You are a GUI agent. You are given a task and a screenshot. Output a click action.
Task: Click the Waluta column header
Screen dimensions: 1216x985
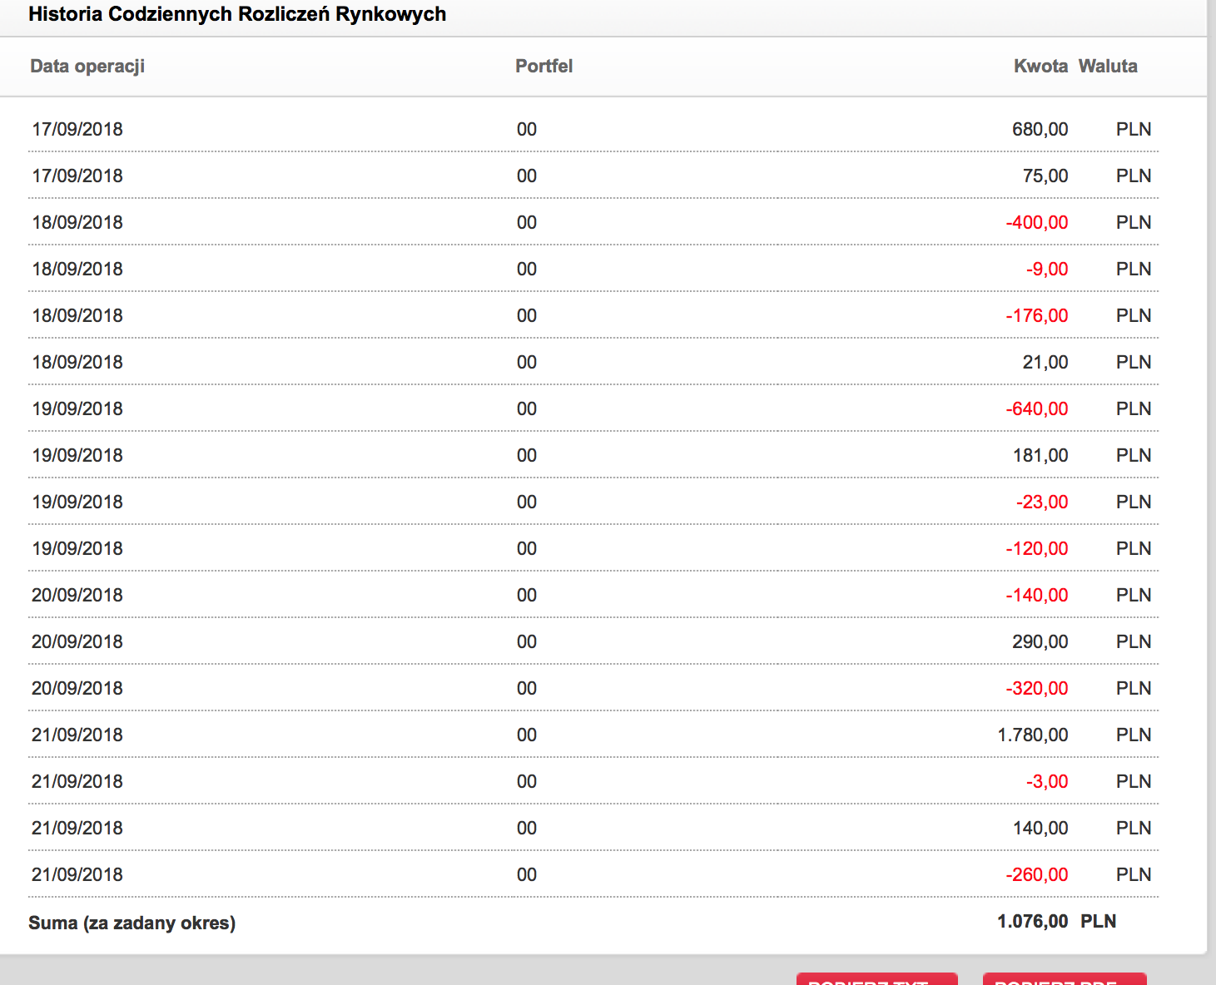[x=1108, y=67]
